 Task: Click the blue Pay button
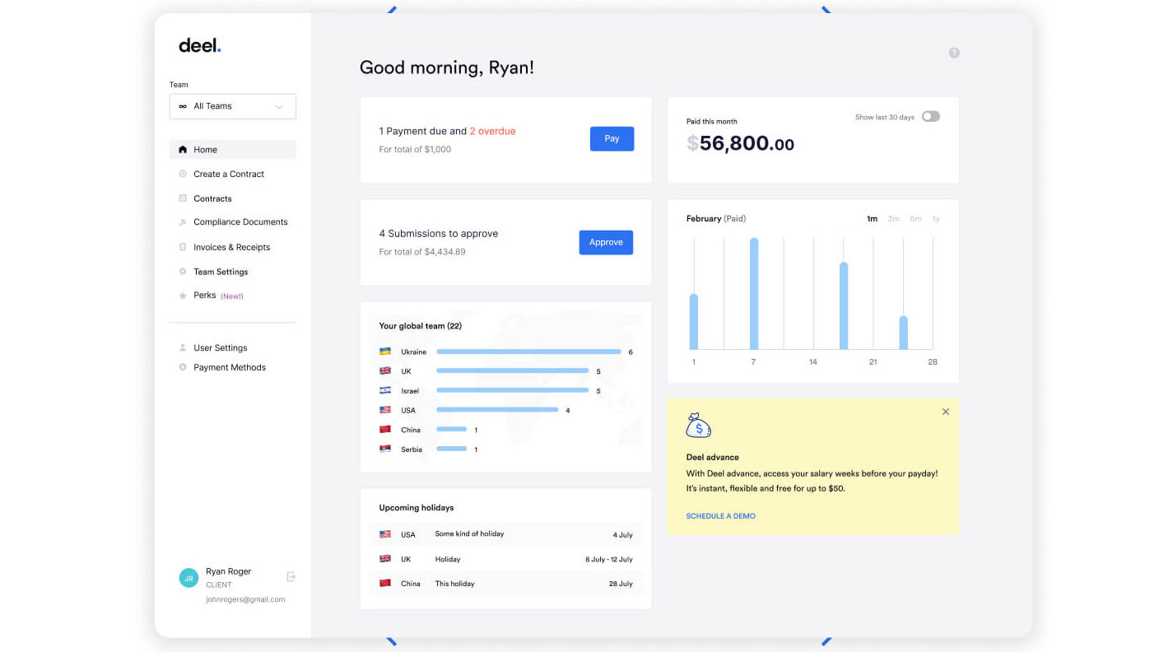click(612, 138)
